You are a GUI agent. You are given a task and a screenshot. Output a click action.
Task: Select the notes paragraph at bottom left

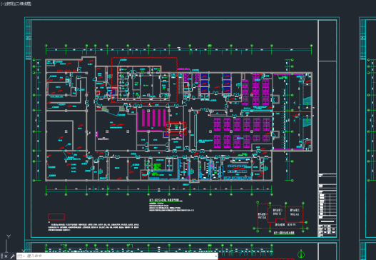(x=93, y=227)
